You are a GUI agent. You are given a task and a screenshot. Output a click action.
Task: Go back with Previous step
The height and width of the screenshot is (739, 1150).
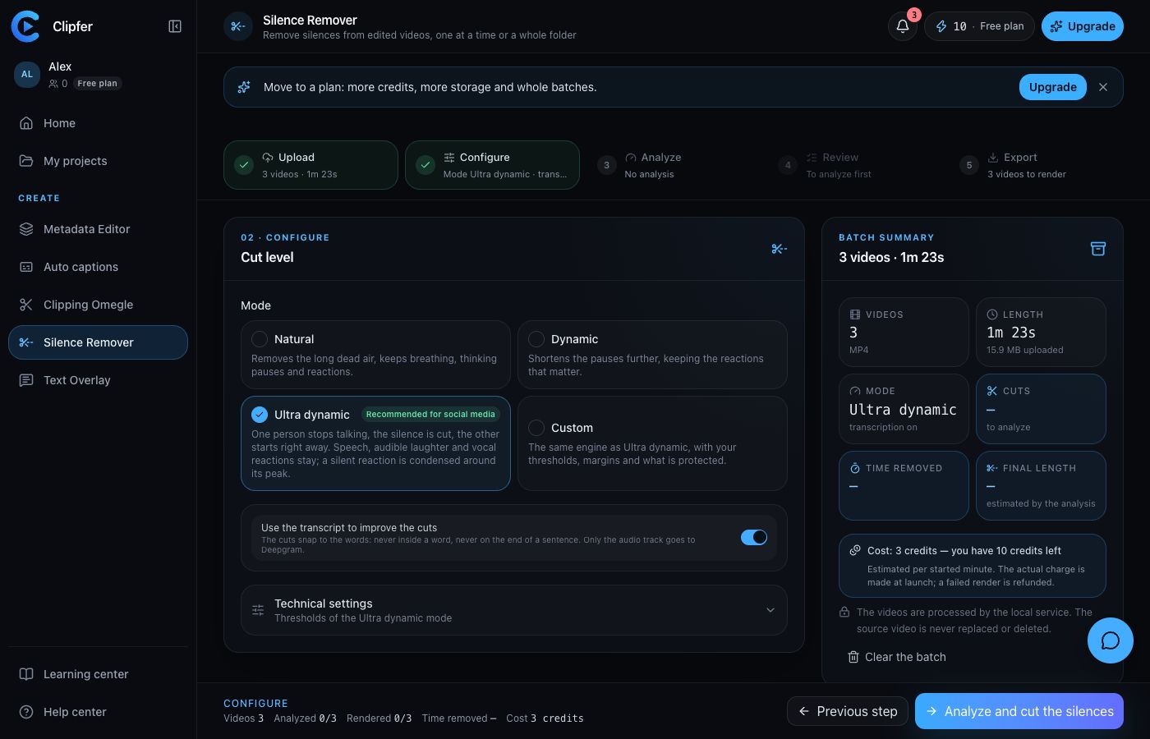click(x=848, y=711)
